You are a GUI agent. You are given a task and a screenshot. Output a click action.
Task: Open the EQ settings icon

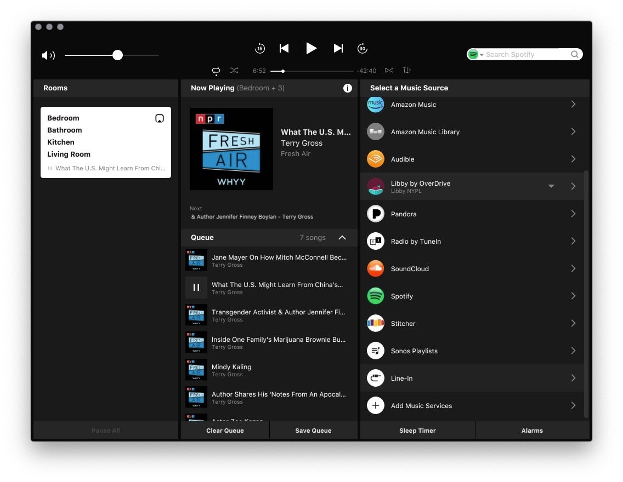click(407, 70)
